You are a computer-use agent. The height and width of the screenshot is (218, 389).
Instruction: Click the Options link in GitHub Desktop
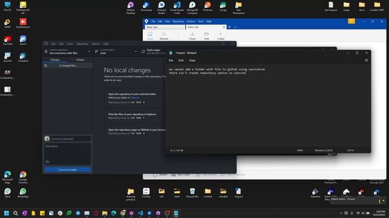135,98
